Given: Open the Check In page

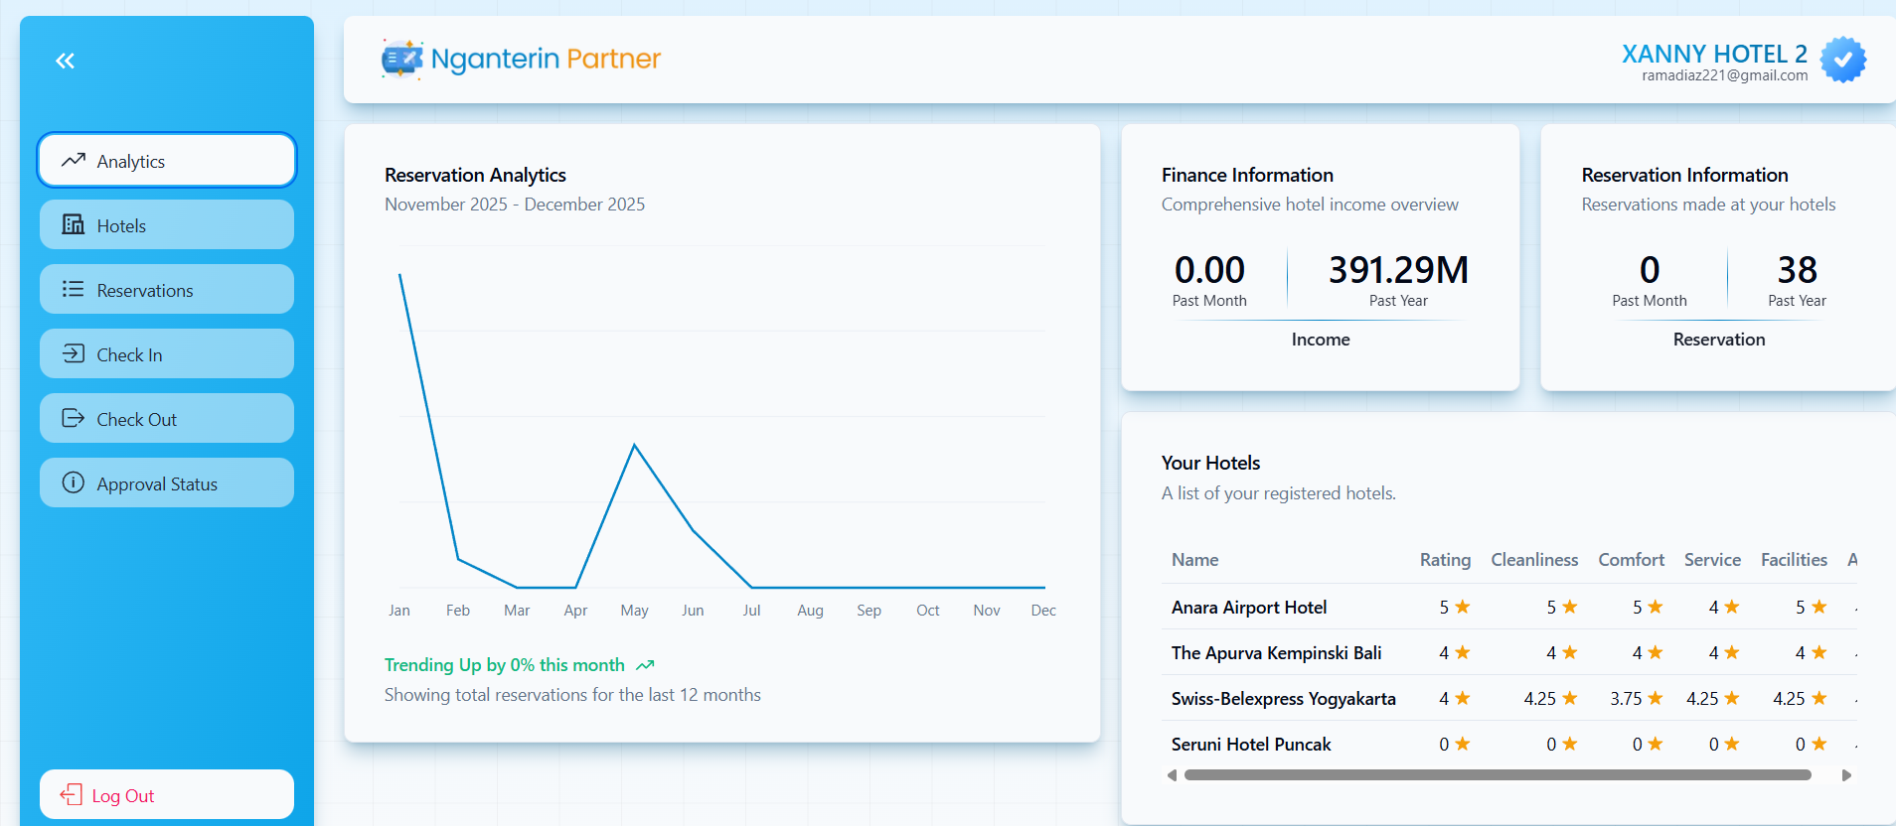Looking at the screenshot, I should 167,353.
